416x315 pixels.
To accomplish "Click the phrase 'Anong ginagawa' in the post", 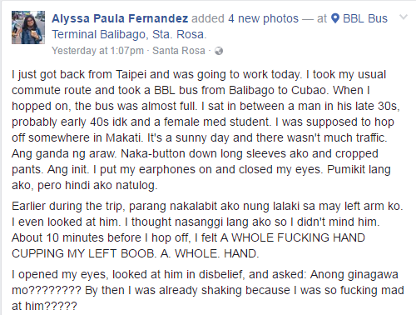I will pos(354,275).
